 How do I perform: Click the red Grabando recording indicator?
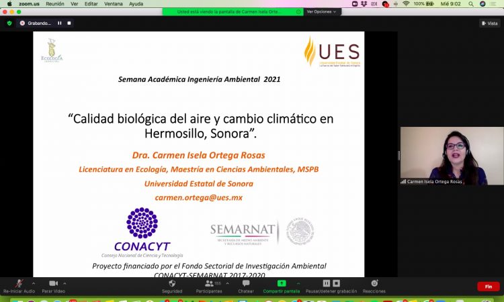36,23
